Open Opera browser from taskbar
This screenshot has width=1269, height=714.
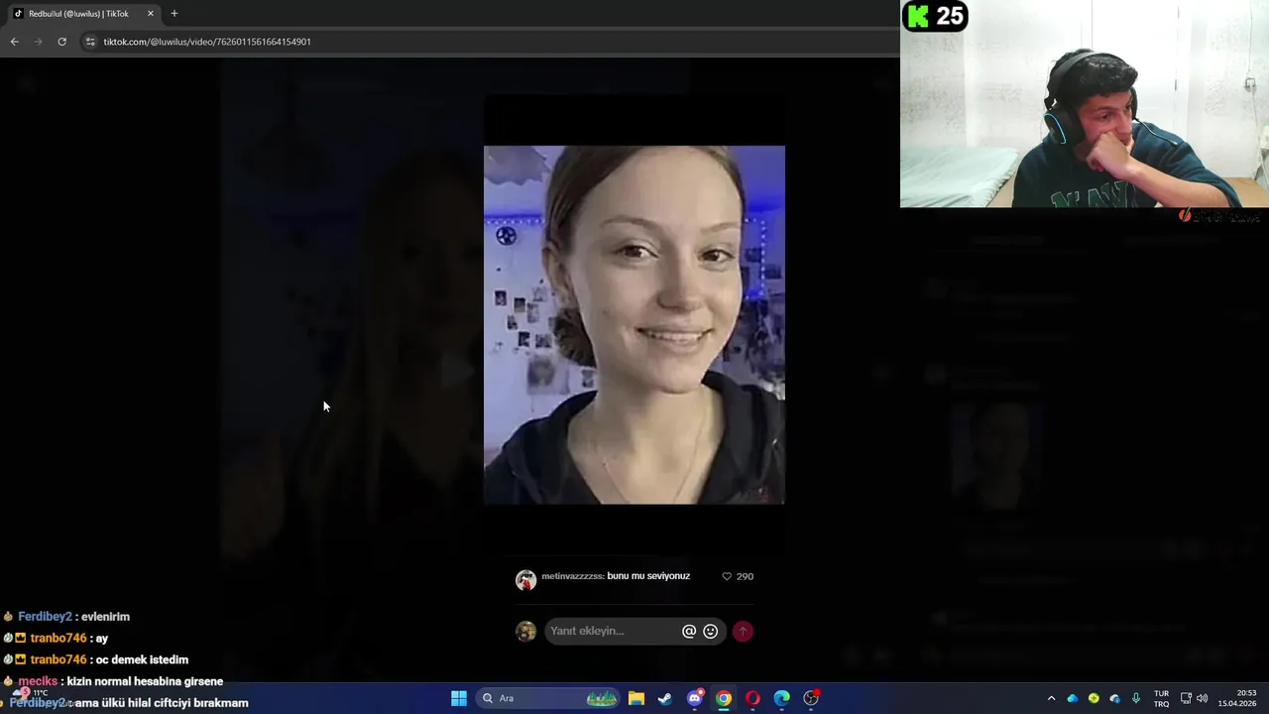tap(752, 698)
